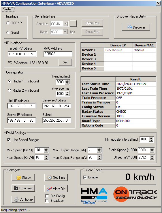Viewport: 162px width, 213px height.
Task: Click the Radar Status CHECK value
Action: click(136, 112)
